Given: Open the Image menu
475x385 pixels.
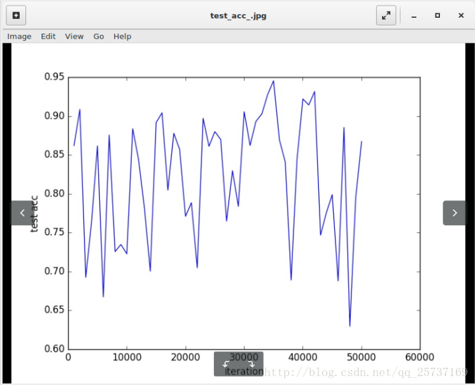Looking at the screenshot, I should (19, 36).
